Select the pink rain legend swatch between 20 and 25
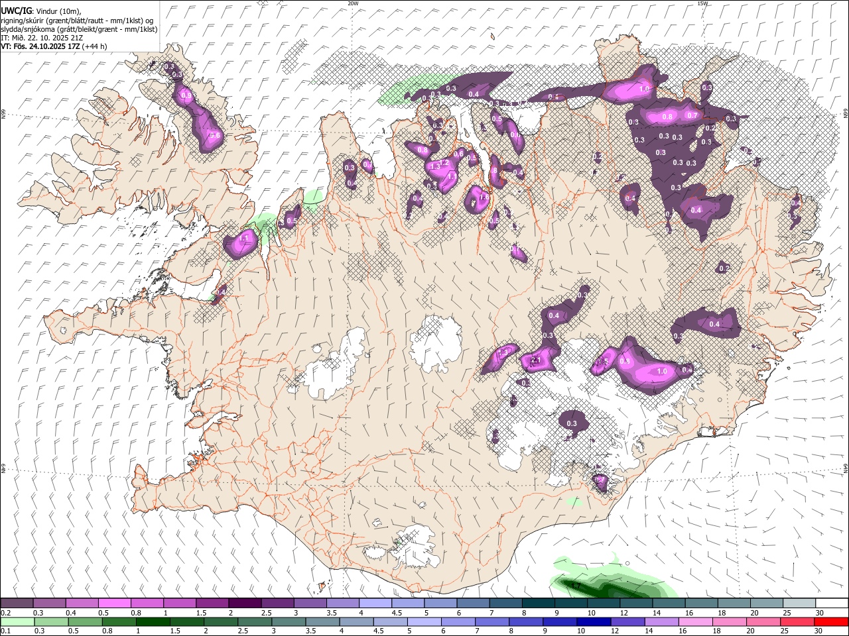 point(762,622)
